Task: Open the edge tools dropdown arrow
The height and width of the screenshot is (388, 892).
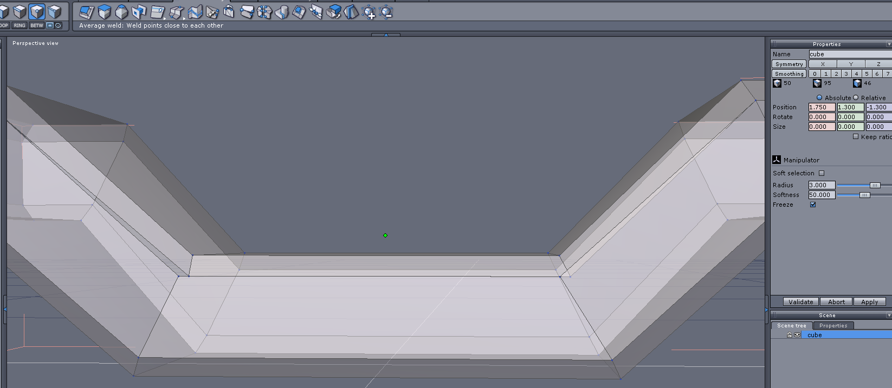Action: click(184, 18)
